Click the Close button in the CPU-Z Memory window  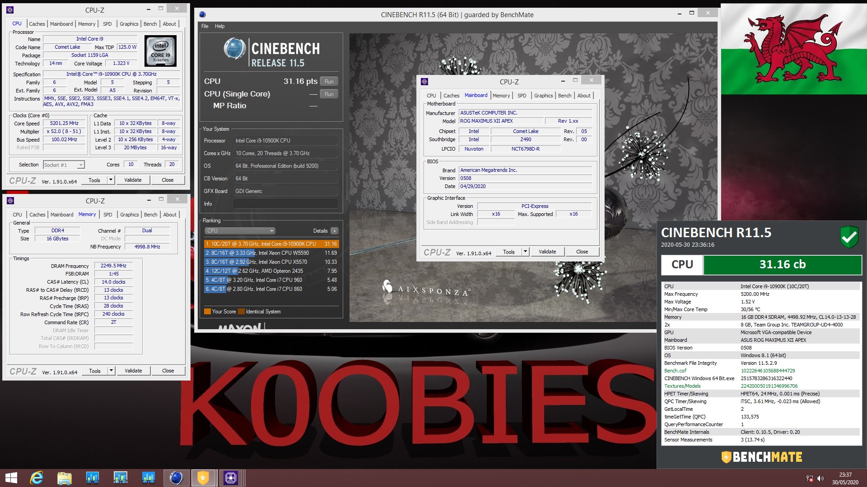coord(168,371)
